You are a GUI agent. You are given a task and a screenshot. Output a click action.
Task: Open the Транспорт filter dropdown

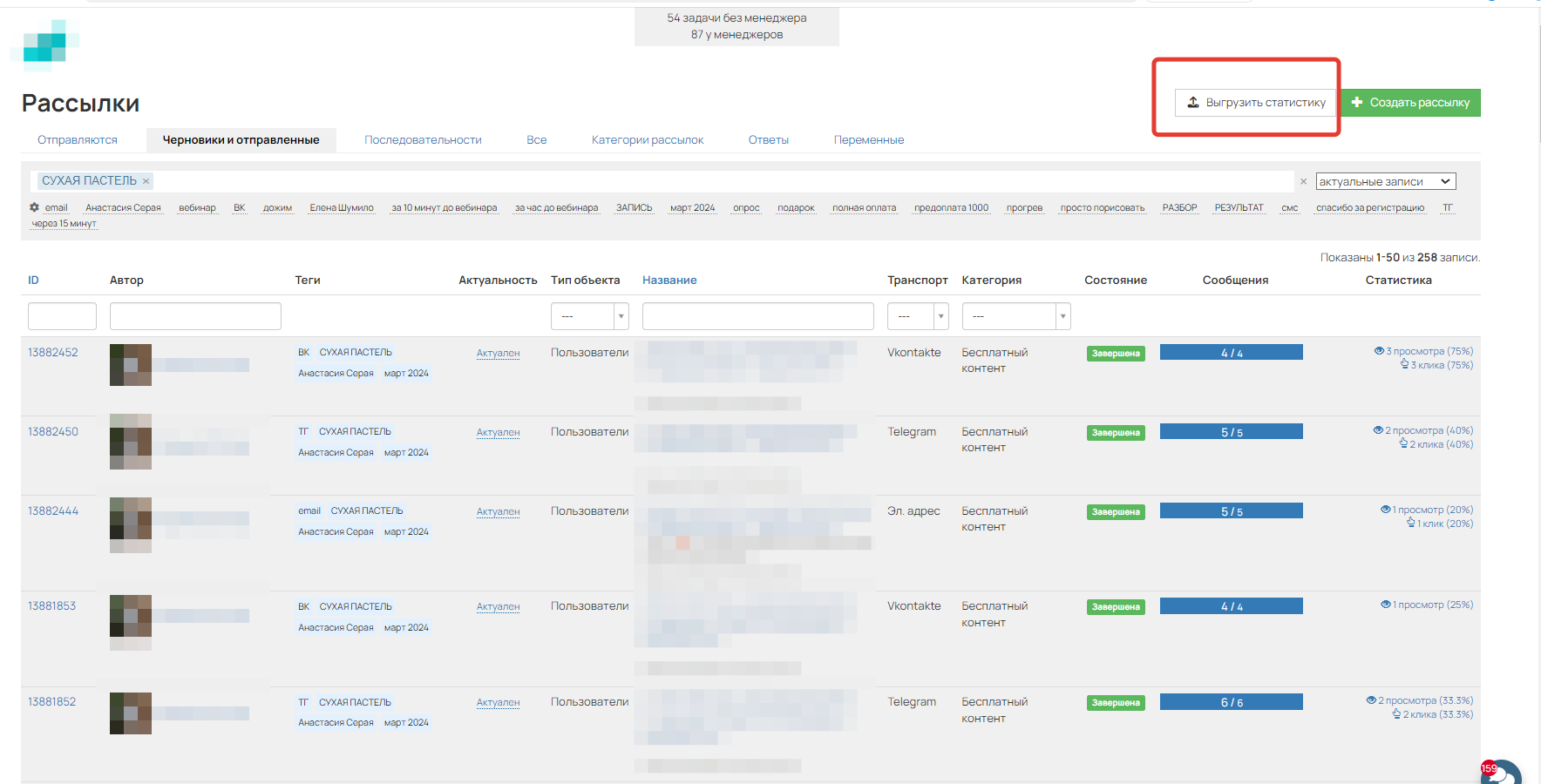click(917, 316)
